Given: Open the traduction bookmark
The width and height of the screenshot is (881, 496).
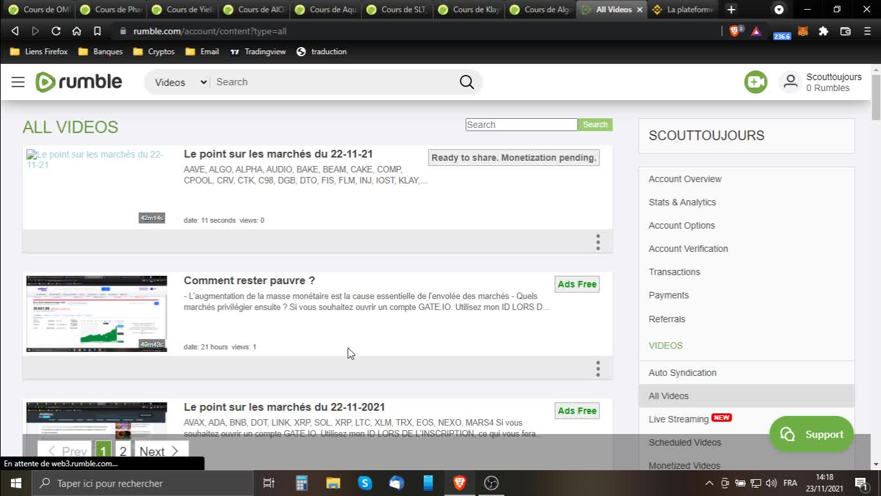Looking at the screenshot, I should tap(322, 52).
